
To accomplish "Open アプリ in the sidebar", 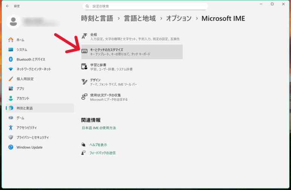I will click(20, 89).
